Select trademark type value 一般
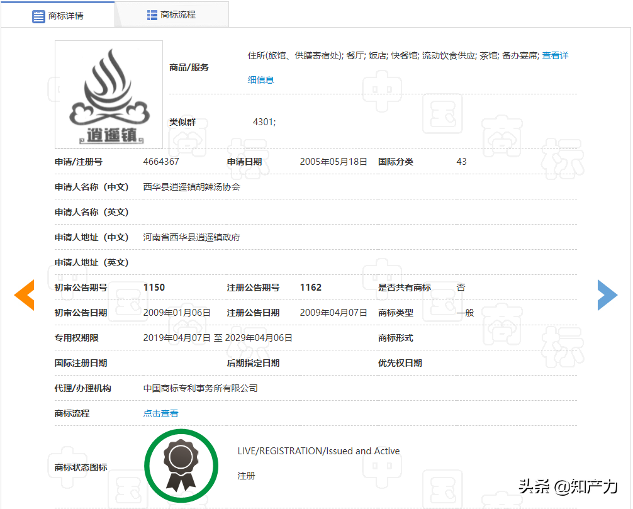The width and height of the screenshot is (633, 509). (466, 313)
